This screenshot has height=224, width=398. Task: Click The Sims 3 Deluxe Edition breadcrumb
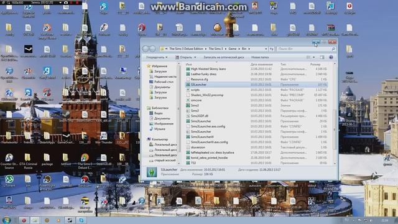pyautogui.click(x=186, y=49)
